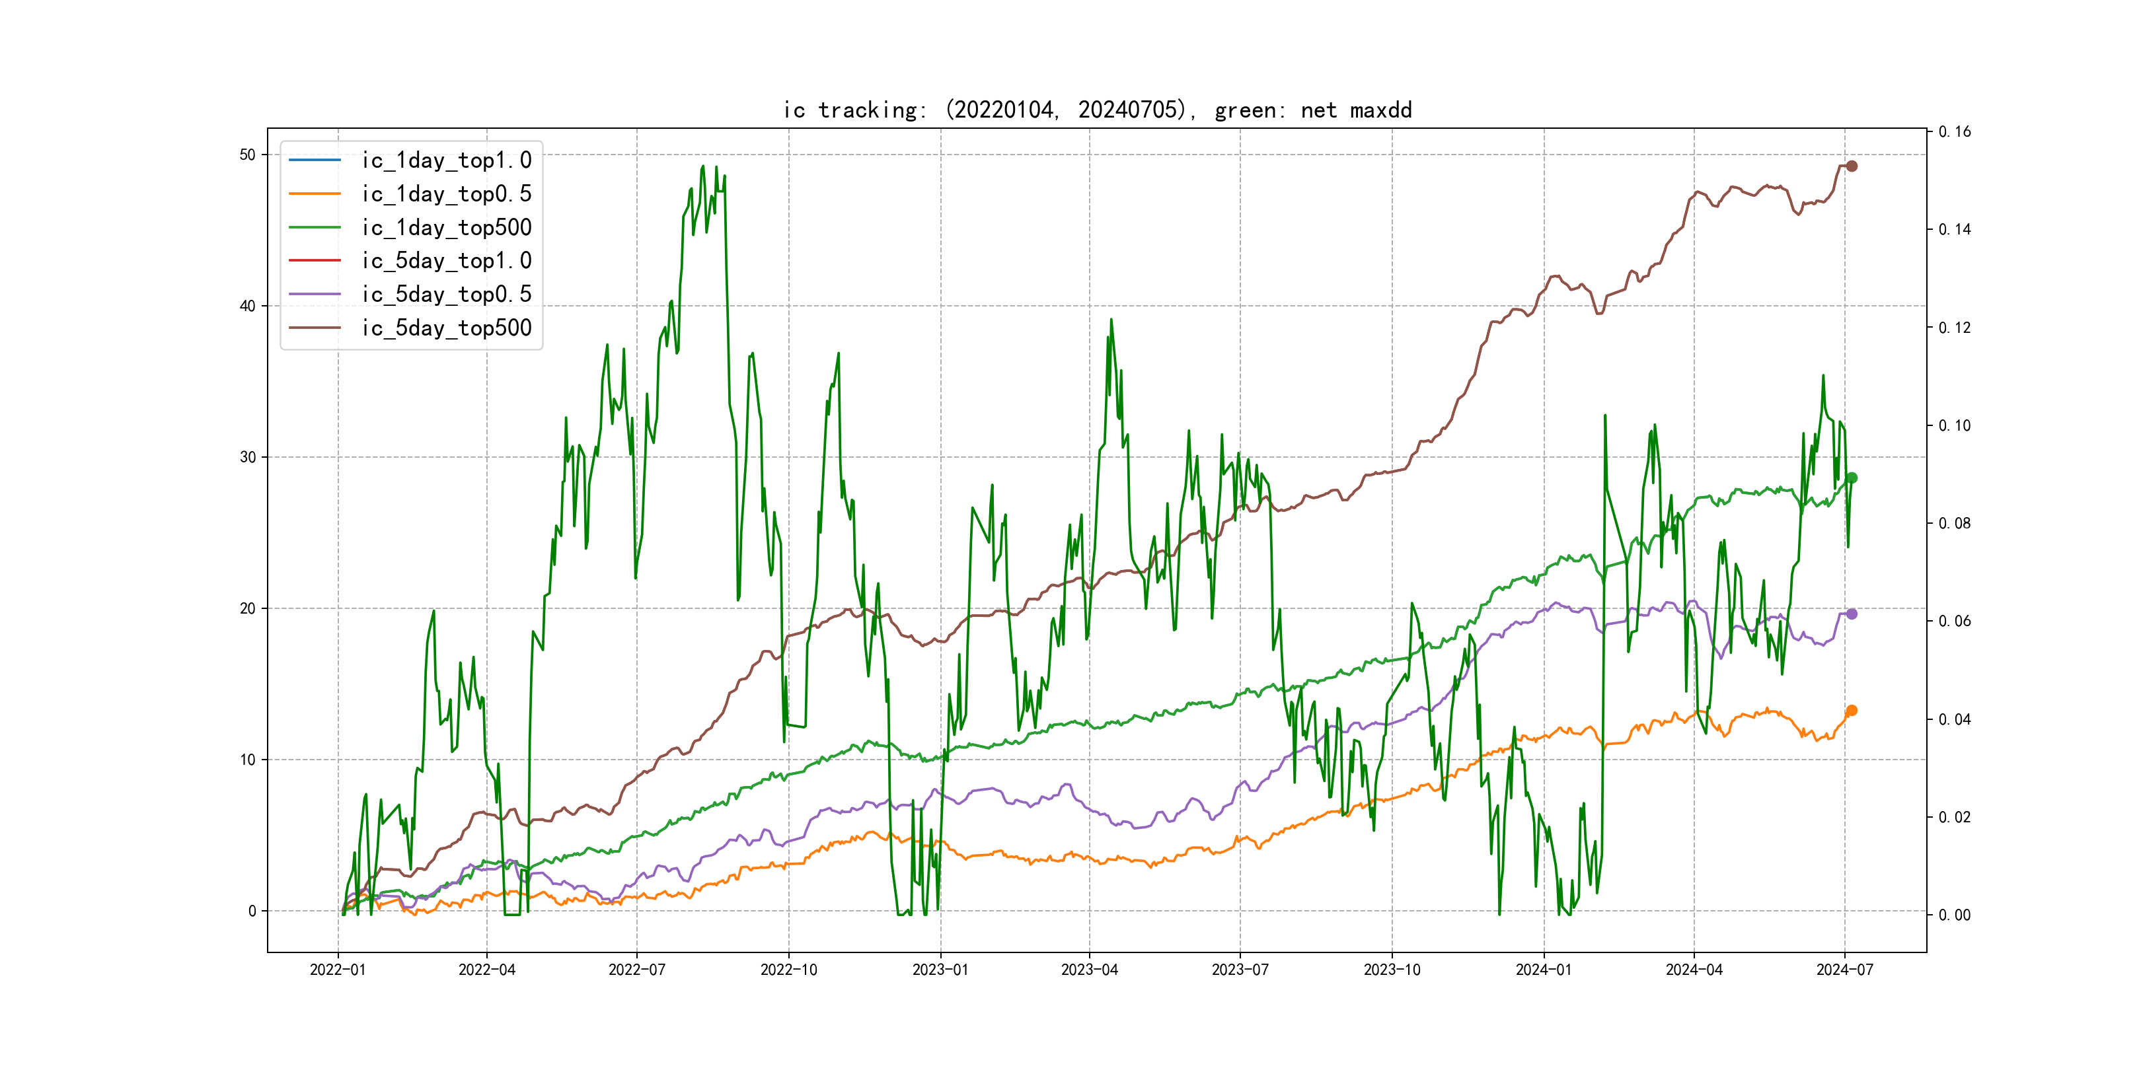Select the ic_1day_top500 legend label
The image size is (2141, 1070).
[x=446, y=228]
